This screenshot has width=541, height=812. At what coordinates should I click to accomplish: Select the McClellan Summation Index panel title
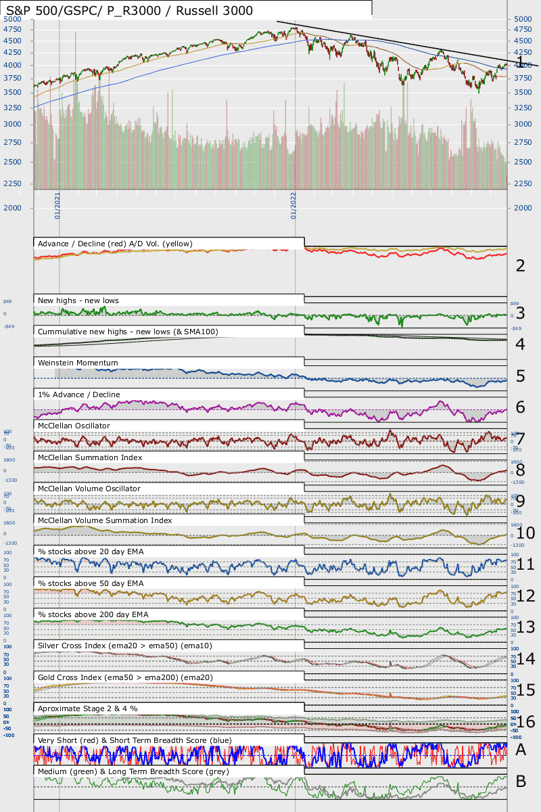click(90, 457)
